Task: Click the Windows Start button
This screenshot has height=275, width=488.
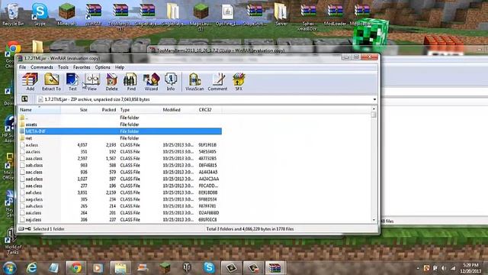Action: tap(9, 268)
